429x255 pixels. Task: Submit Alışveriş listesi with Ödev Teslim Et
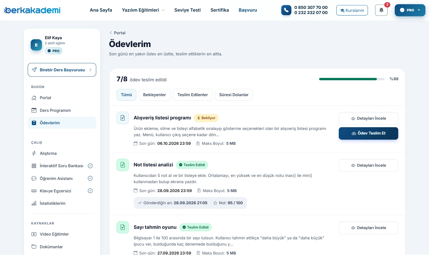click(x=368, y=133)
